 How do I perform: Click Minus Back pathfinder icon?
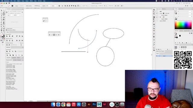[22, 55]
